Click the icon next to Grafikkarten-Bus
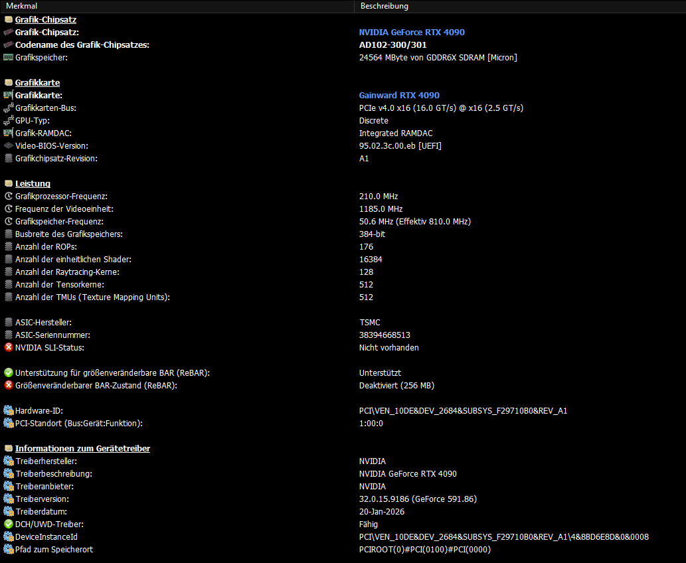Image resolution: width=686 pixels, height=563 pixels. [x=8, y=108]
